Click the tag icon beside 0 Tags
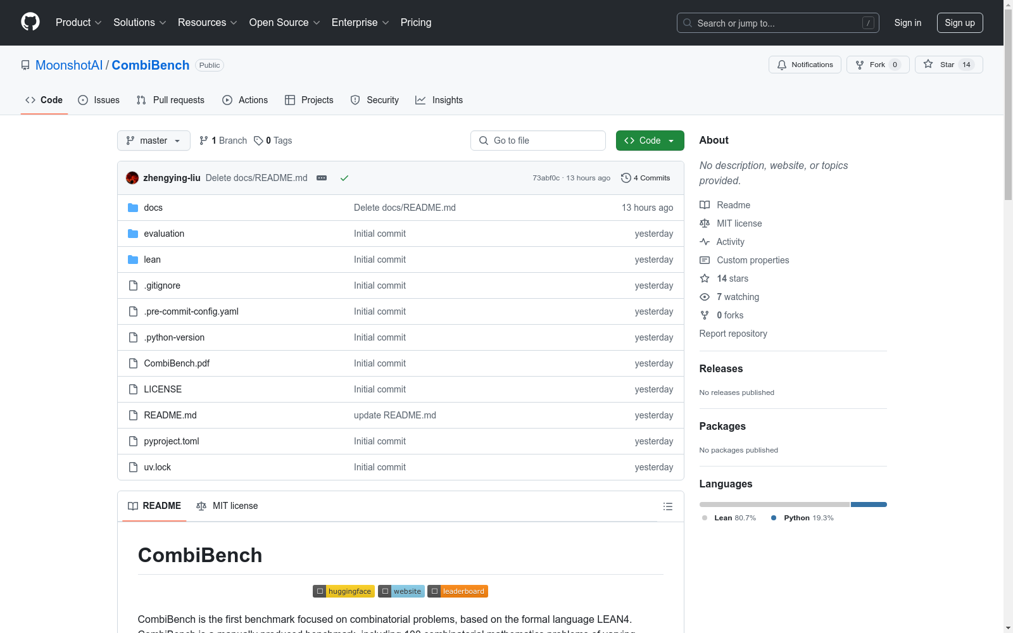This screenshot has height=633, width=1013. (x=258, y=141)
